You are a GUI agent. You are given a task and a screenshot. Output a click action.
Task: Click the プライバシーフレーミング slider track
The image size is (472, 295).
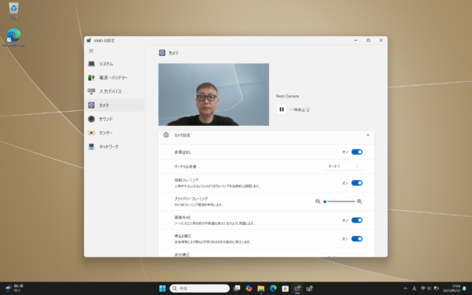(339, 201)
